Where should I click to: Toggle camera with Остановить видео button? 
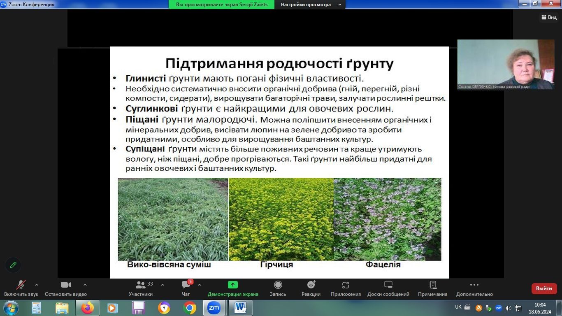pyautogui.click(x=66, y=288)
